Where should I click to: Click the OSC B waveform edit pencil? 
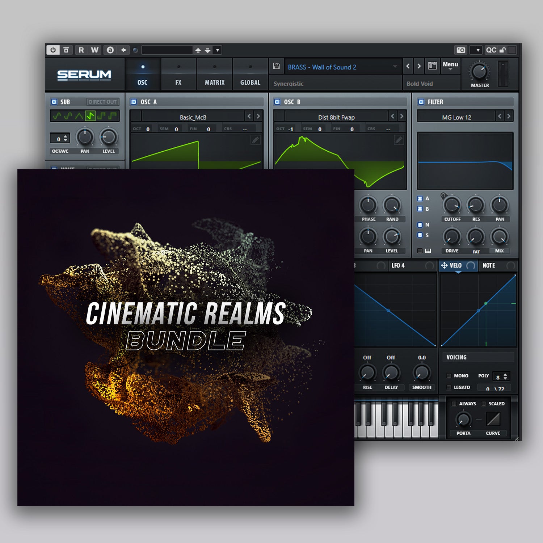pyautogui.click(x=399, y=140)
